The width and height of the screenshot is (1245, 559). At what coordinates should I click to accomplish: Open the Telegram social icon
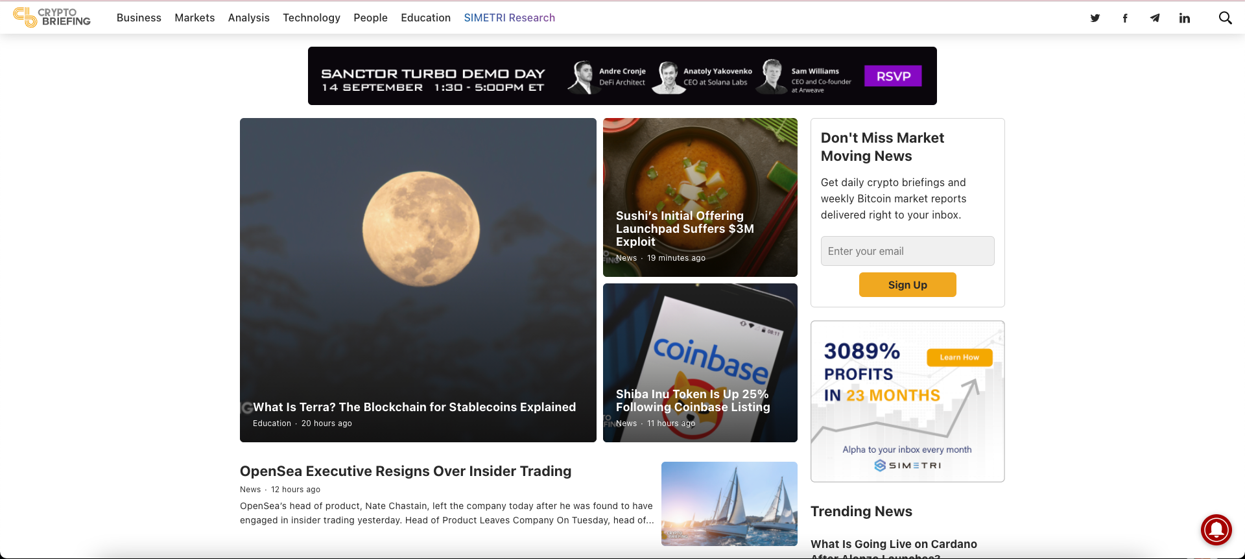tap(1155, 18)
